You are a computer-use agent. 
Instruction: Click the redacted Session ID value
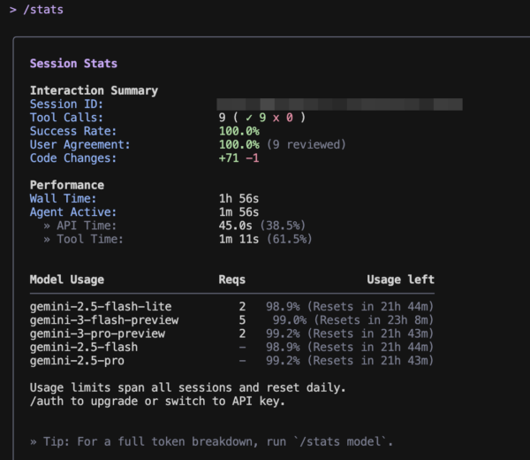point(339,104)
